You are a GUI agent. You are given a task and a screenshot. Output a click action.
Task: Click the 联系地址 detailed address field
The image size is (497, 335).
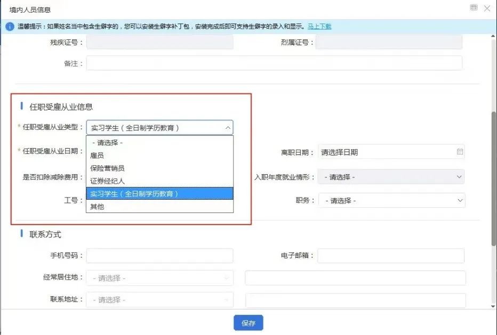click(355, 300)
